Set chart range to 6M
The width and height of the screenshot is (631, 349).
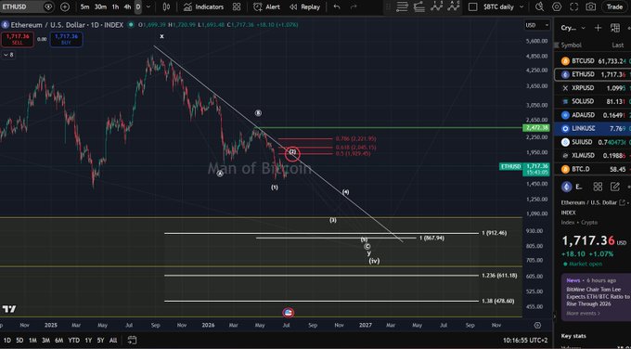59,341
